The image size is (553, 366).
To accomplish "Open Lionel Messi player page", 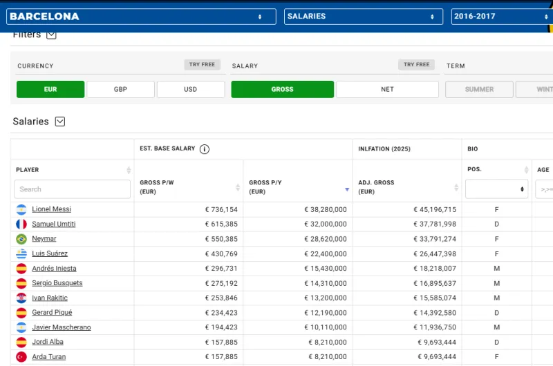I will [51, 209].
